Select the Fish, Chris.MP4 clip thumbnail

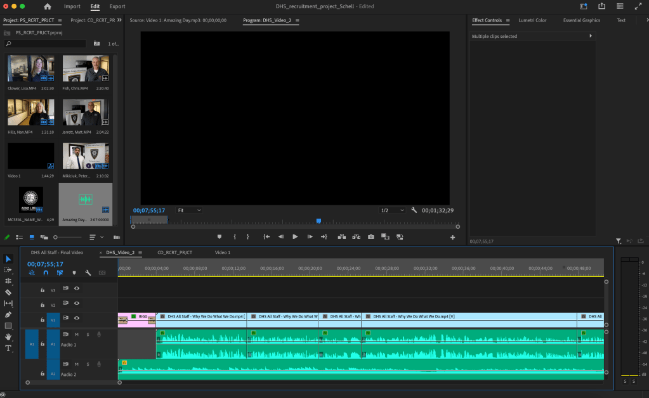86,68
